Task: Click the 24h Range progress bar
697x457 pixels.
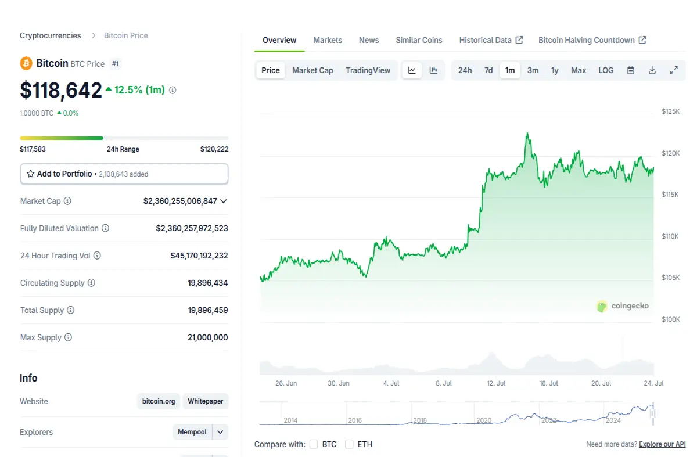Action: coord(124,138)
